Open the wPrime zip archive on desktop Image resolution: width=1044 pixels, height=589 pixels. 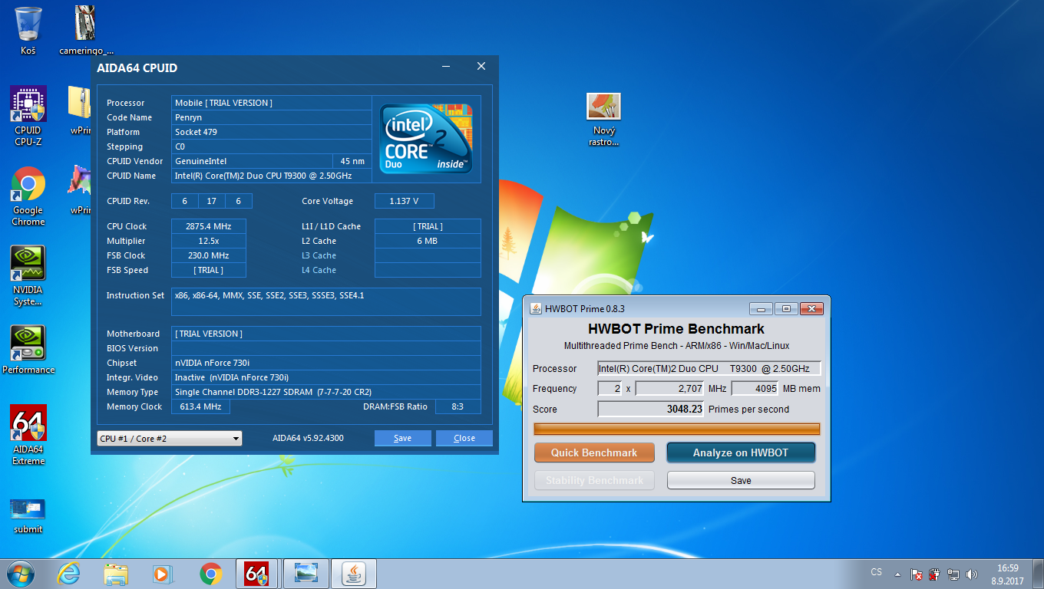tap(81, 110)
